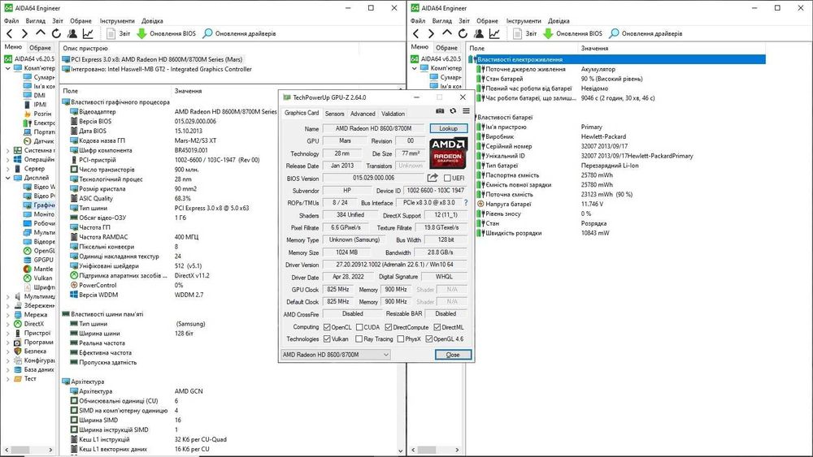Screen dimensions: 813x457
Task: Switch to the Sensors tab in GPU-Z
Action: tap(334, 114)
